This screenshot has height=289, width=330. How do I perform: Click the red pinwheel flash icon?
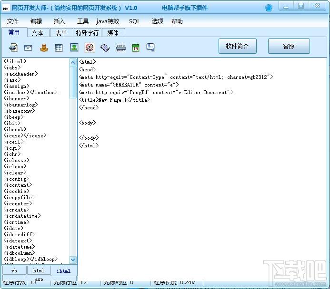(90, 48)
